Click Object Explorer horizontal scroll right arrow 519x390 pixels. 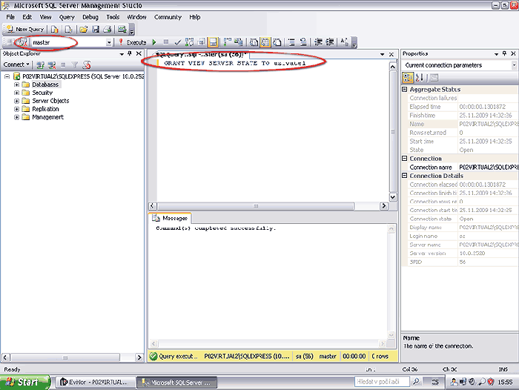click(x=139, y=357)
